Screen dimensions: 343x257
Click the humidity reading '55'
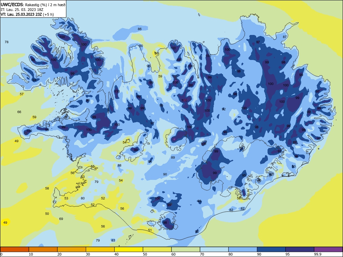click(93, 166)
